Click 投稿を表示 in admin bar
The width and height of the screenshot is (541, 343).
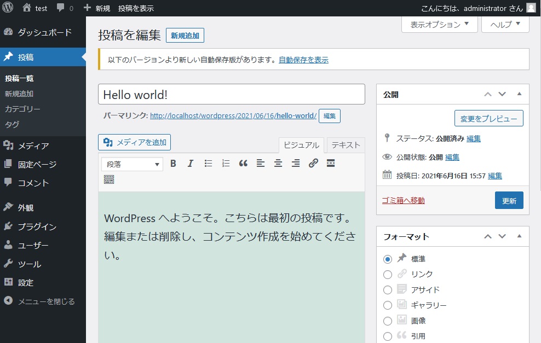tap(136, 8)
